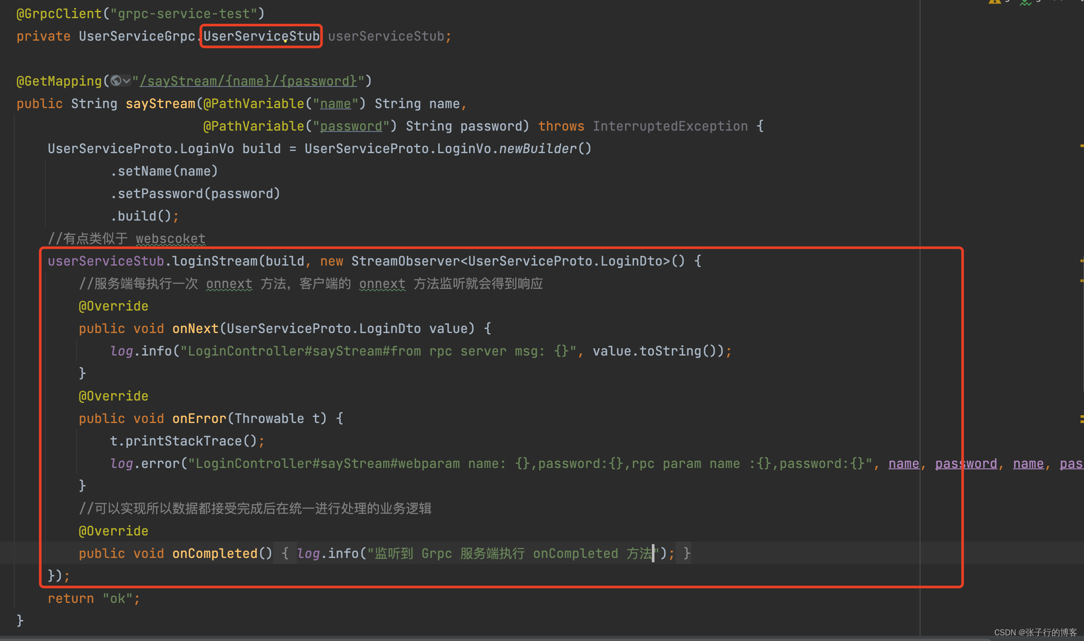This screenshot has height=641, width=1084.
Task: Click the onCompleted method name
Action: (x=215, y=553)
